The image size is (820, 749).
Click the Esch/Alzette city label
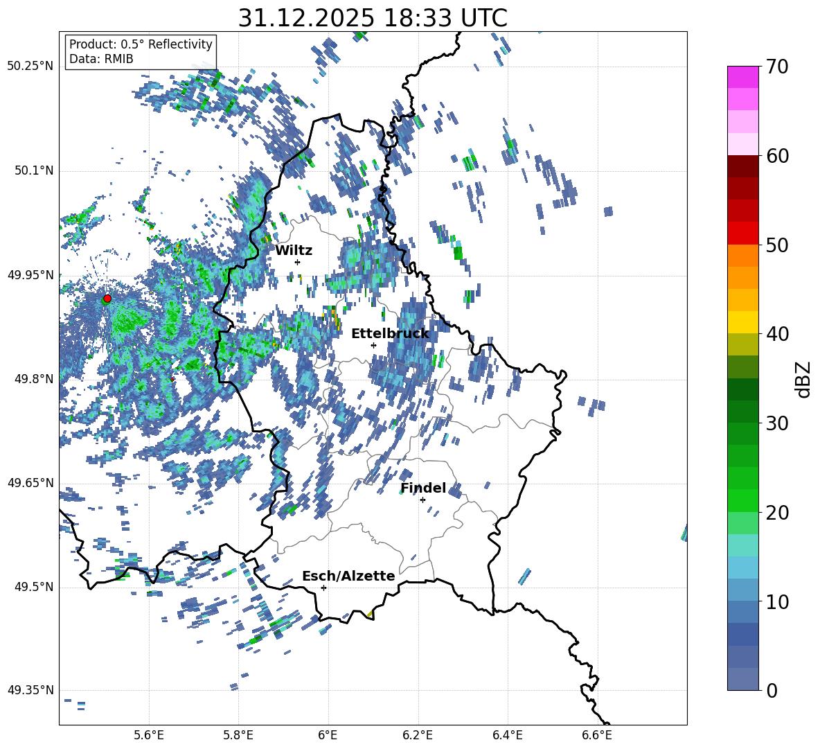click(348, 576)
